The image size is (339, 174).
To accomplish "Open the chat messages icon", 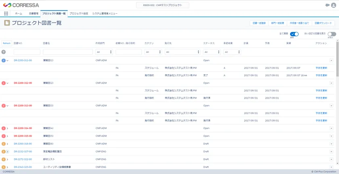I will [x=327, y=5].
